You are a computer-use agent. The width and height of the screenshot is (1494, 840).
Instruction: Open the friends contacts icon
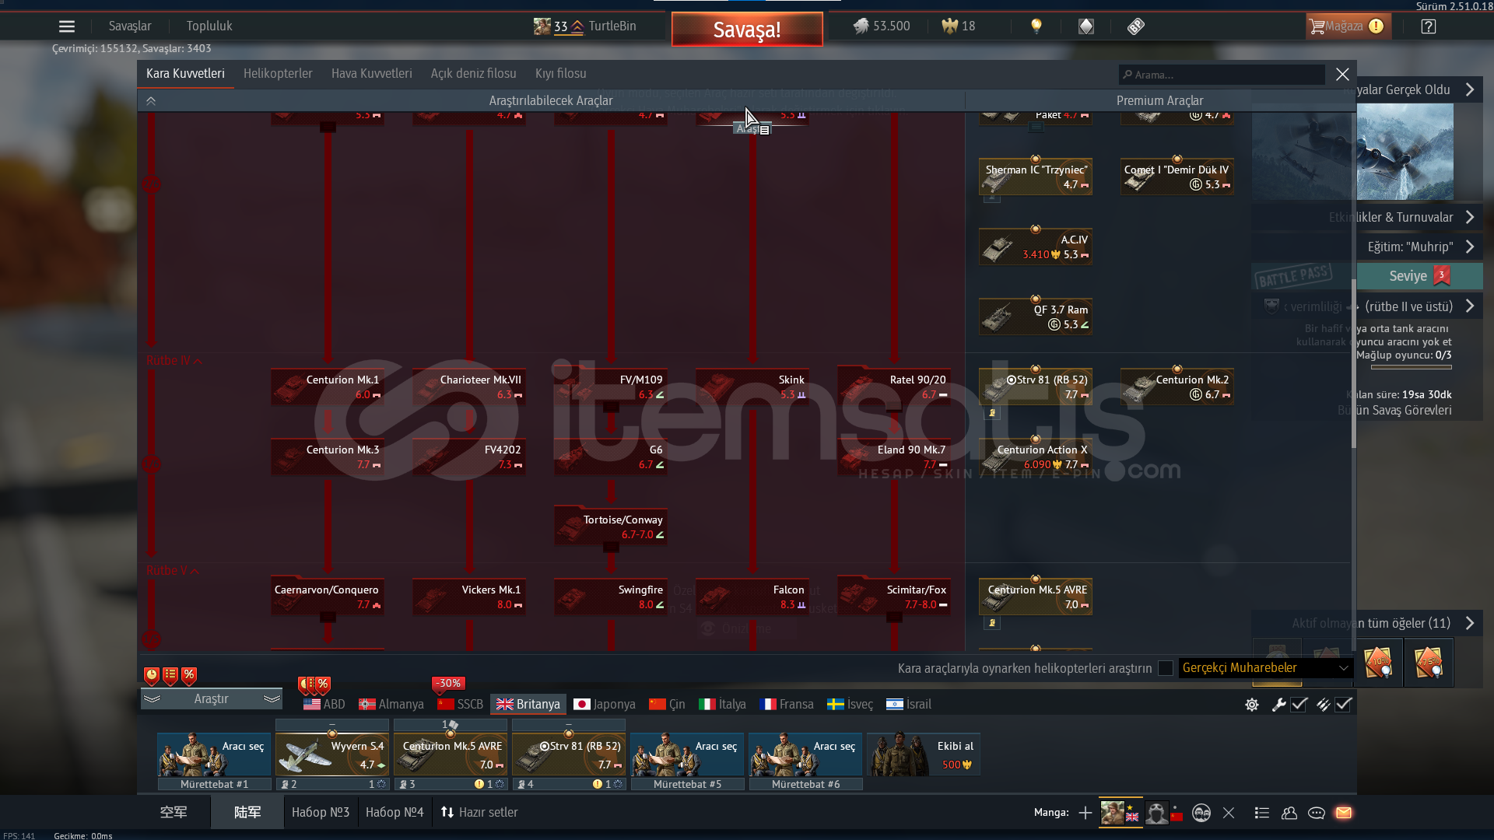pyautogui.click(x=1289, y=813)
